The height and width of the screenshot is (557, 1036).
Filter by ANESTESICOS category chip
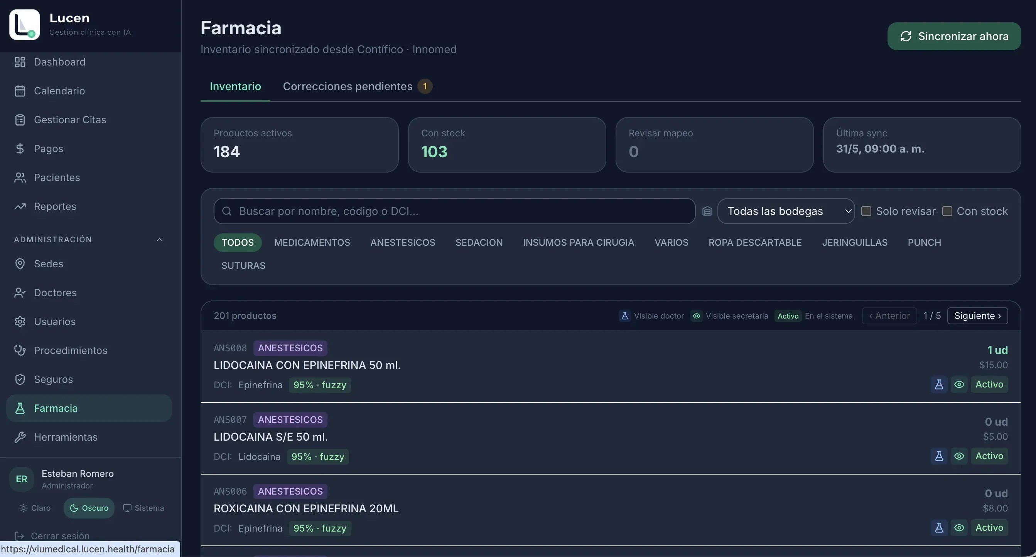click(x=403, y=243)
